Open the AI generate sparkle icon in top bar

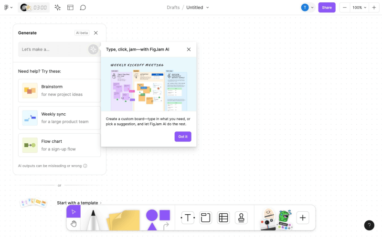pos(58,8)
